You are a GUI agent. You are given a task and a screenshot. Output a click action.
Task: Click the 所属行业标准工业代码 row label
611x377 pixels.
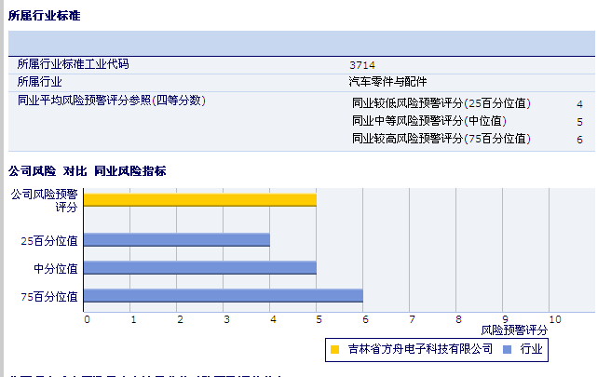pyautogui.click(x=74, y=64)
